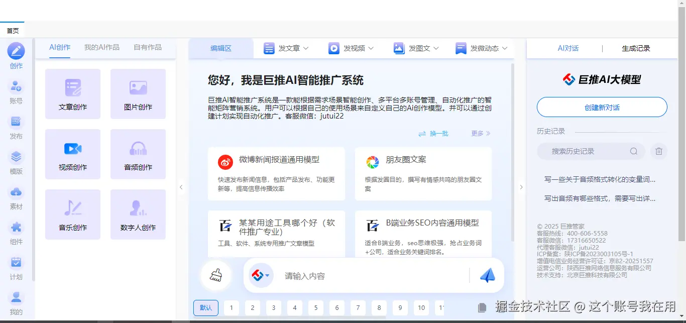Open the 计划 sidebar section

click(16, 267)
